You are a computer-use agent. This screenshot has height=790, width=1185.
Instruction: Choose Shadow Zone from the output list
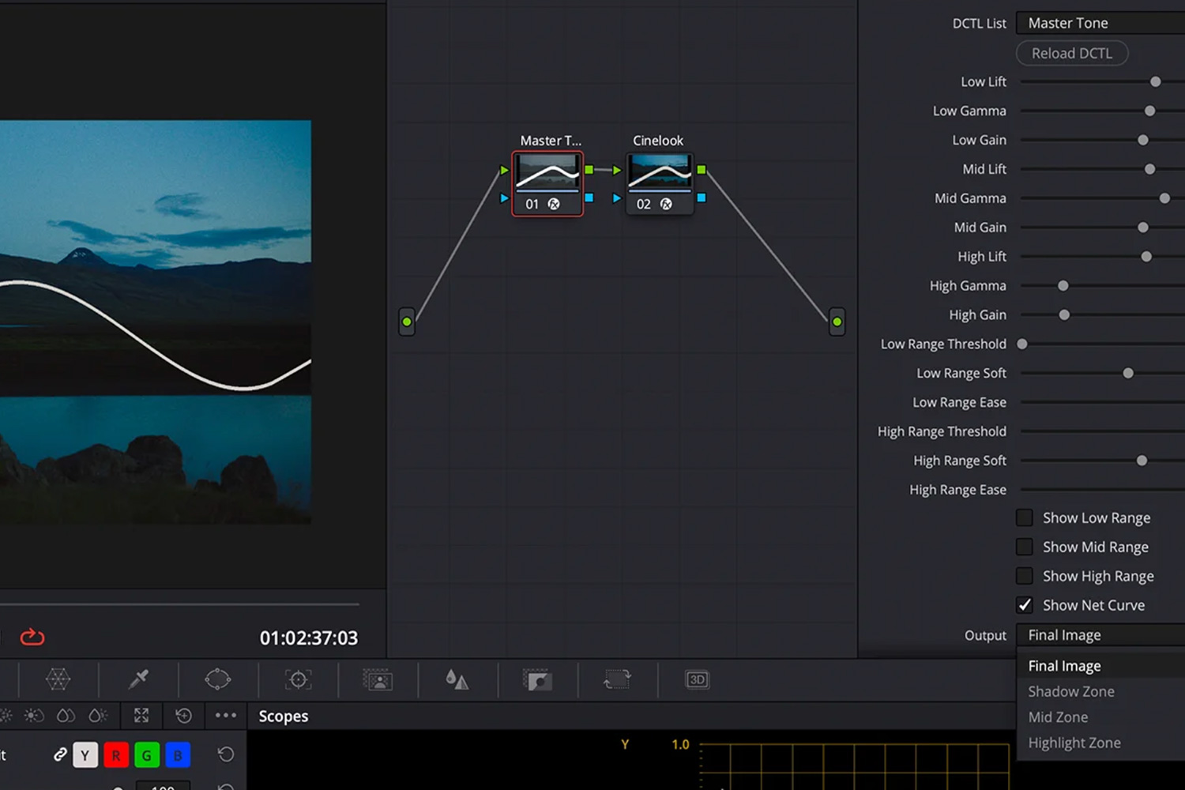[x=1071, y=691]
